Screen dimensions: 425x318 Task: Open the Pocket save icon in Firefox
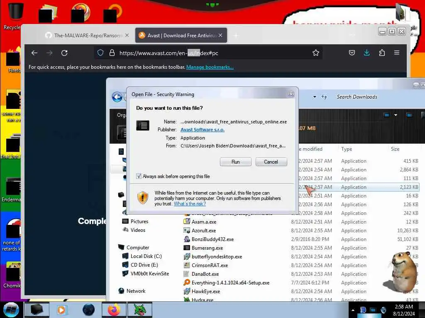coord(352,53)
